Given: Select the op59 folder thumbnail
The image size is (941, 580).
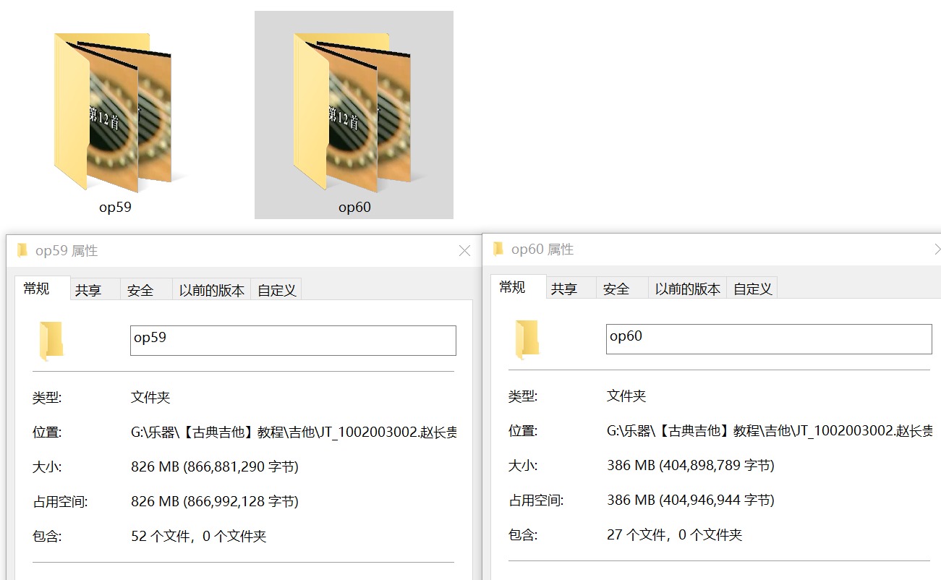Looking at the screenshot, I should click(x=115, y=111).
